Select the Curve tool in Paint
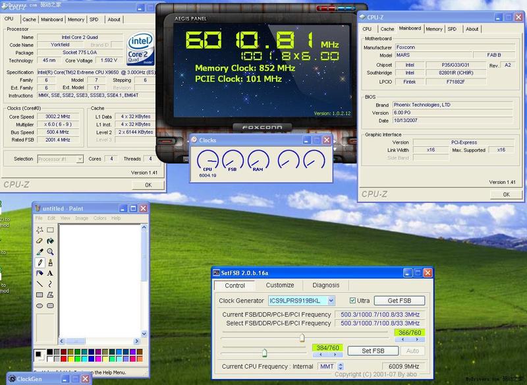The height and width of the screenshot is (385, 527). 51,284
